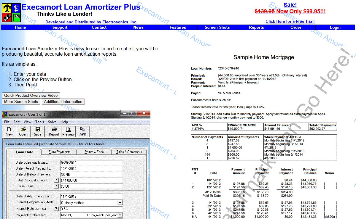Image resolution: width=356 pixels, height=219 pixels.
Task: Open the Screen Shots nav link
Action: pos(217,27)
